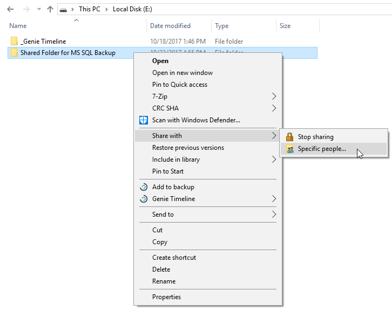Screen dimensions: 392x325
Task: Expand the 7-Zip submenu arrow
Action: pyautogui.click(x=274, y=96)
